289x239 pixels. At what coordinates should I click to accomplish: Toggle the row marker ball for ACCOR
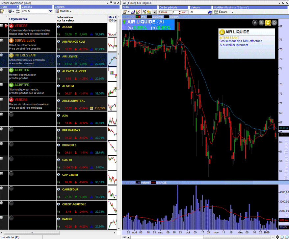tap(1, 25)
